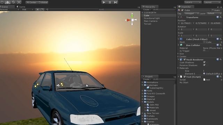Open the Tag dropdown

[191, 14]
